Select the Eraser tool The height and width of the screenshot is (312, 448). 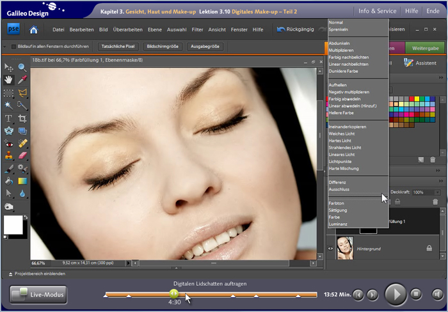22,155
